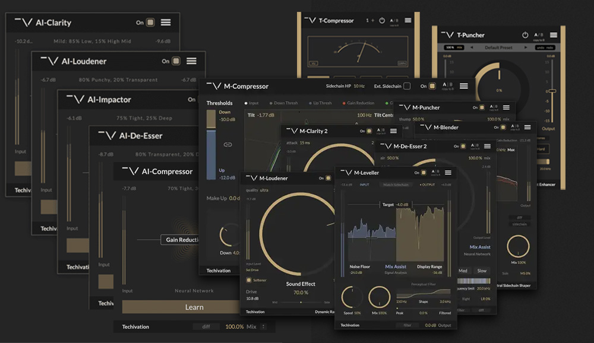Click the T-Puncher output fader handle
This screenshot has height=343, width=594.
tap(552, 91)
